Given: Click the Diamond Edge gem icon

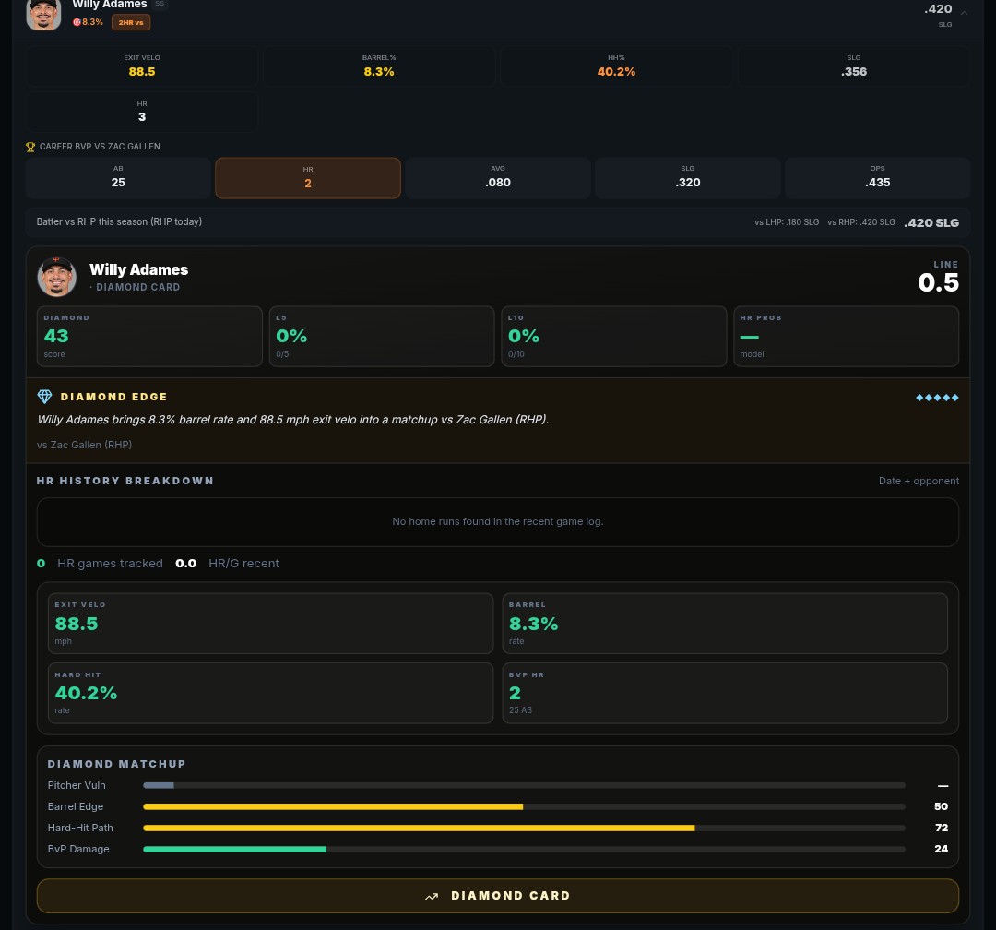Looking at the screenshot, I should 44,397.
